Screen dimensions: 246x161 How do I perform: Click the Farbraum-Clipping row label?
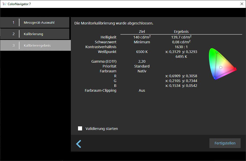pos(100,90)
